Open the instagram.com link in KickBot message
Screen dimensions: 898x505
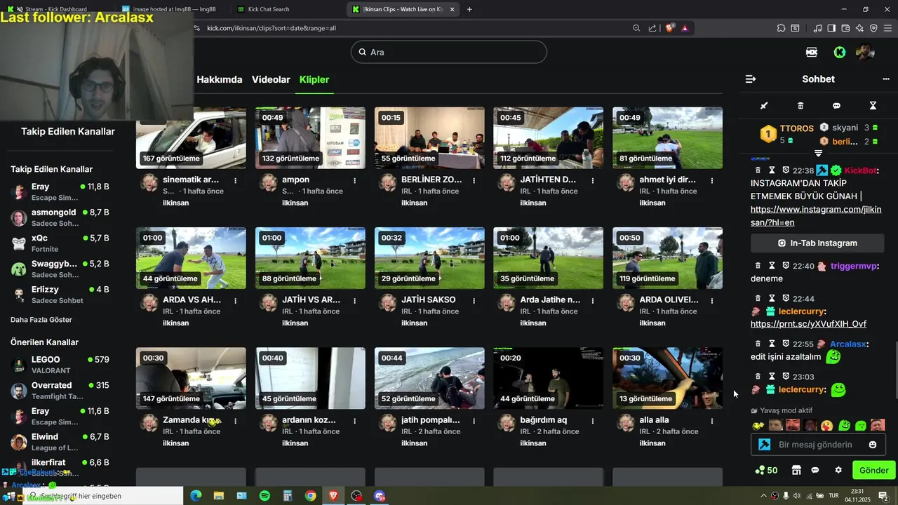pos(816,216)
